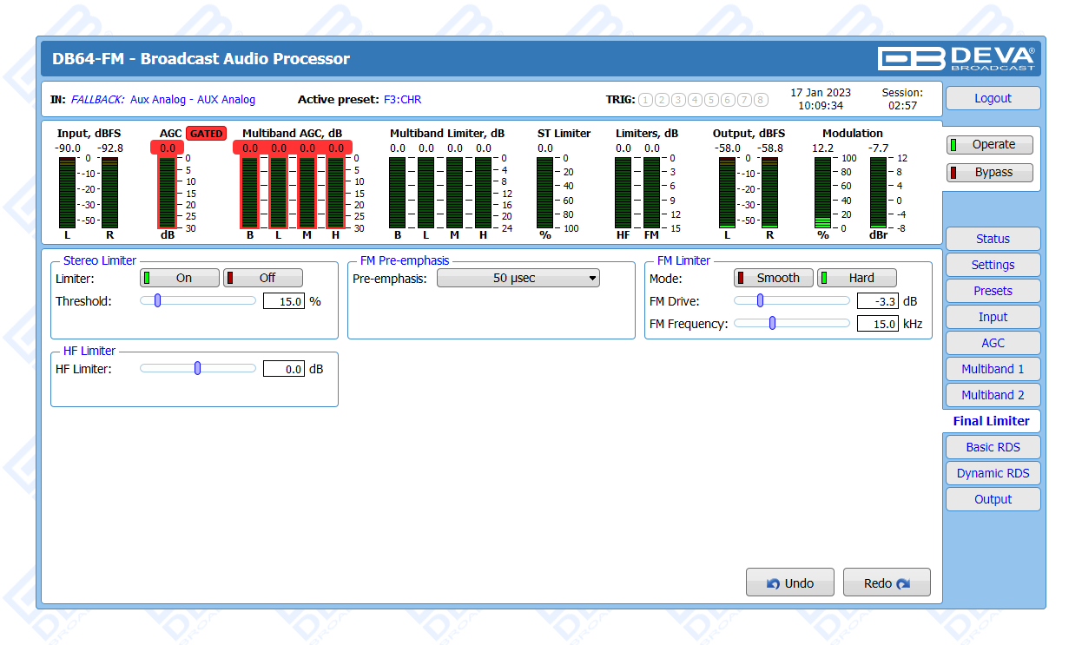Click trigger indicator number 8
Screen dimensions: 1082x645
[761, 100]
